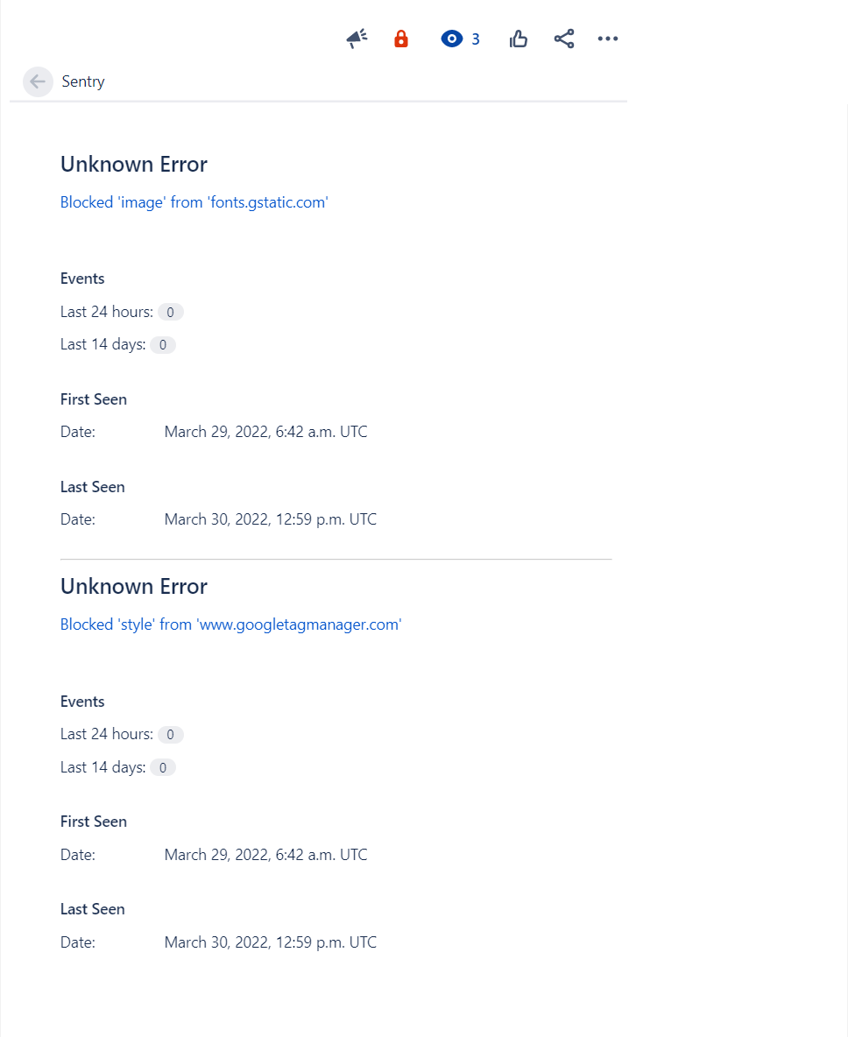848x1037 pixels.
Task: Click the Last 14 days 0 badge
Action: (163, 344)
